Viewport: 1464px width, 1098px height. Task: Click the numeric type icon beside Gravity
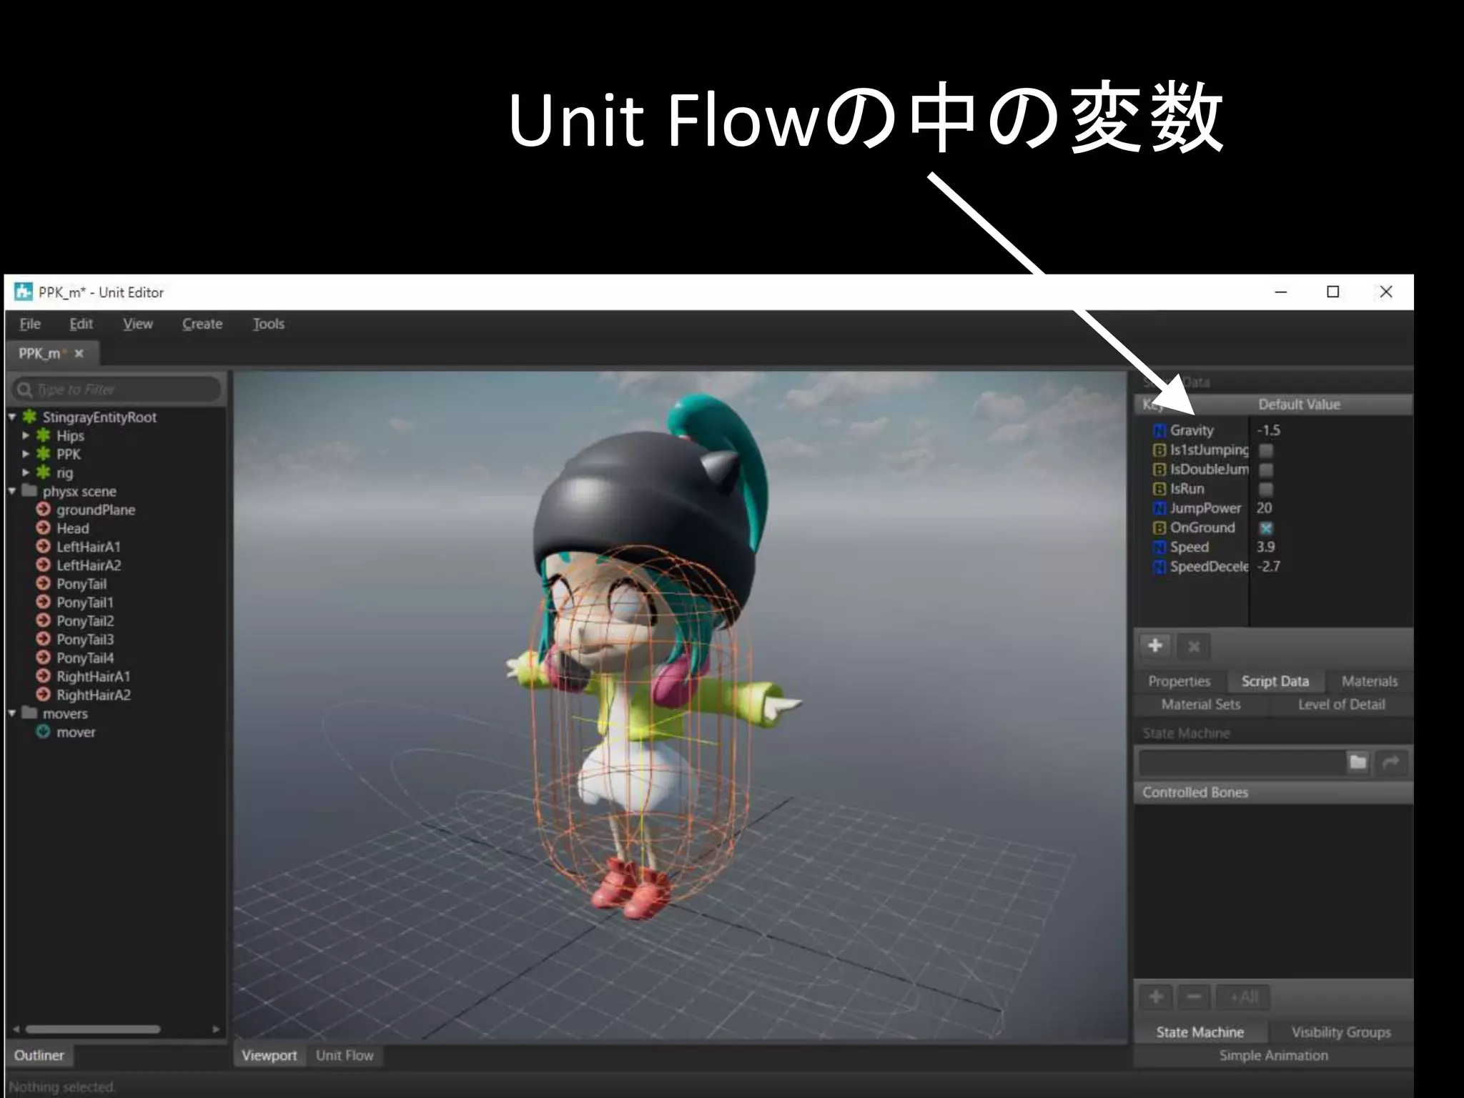(x=1159, y=430)
